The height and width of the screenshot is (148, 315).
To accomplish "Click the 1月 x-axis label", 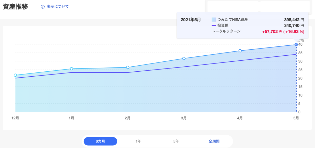I will (71, 118).
